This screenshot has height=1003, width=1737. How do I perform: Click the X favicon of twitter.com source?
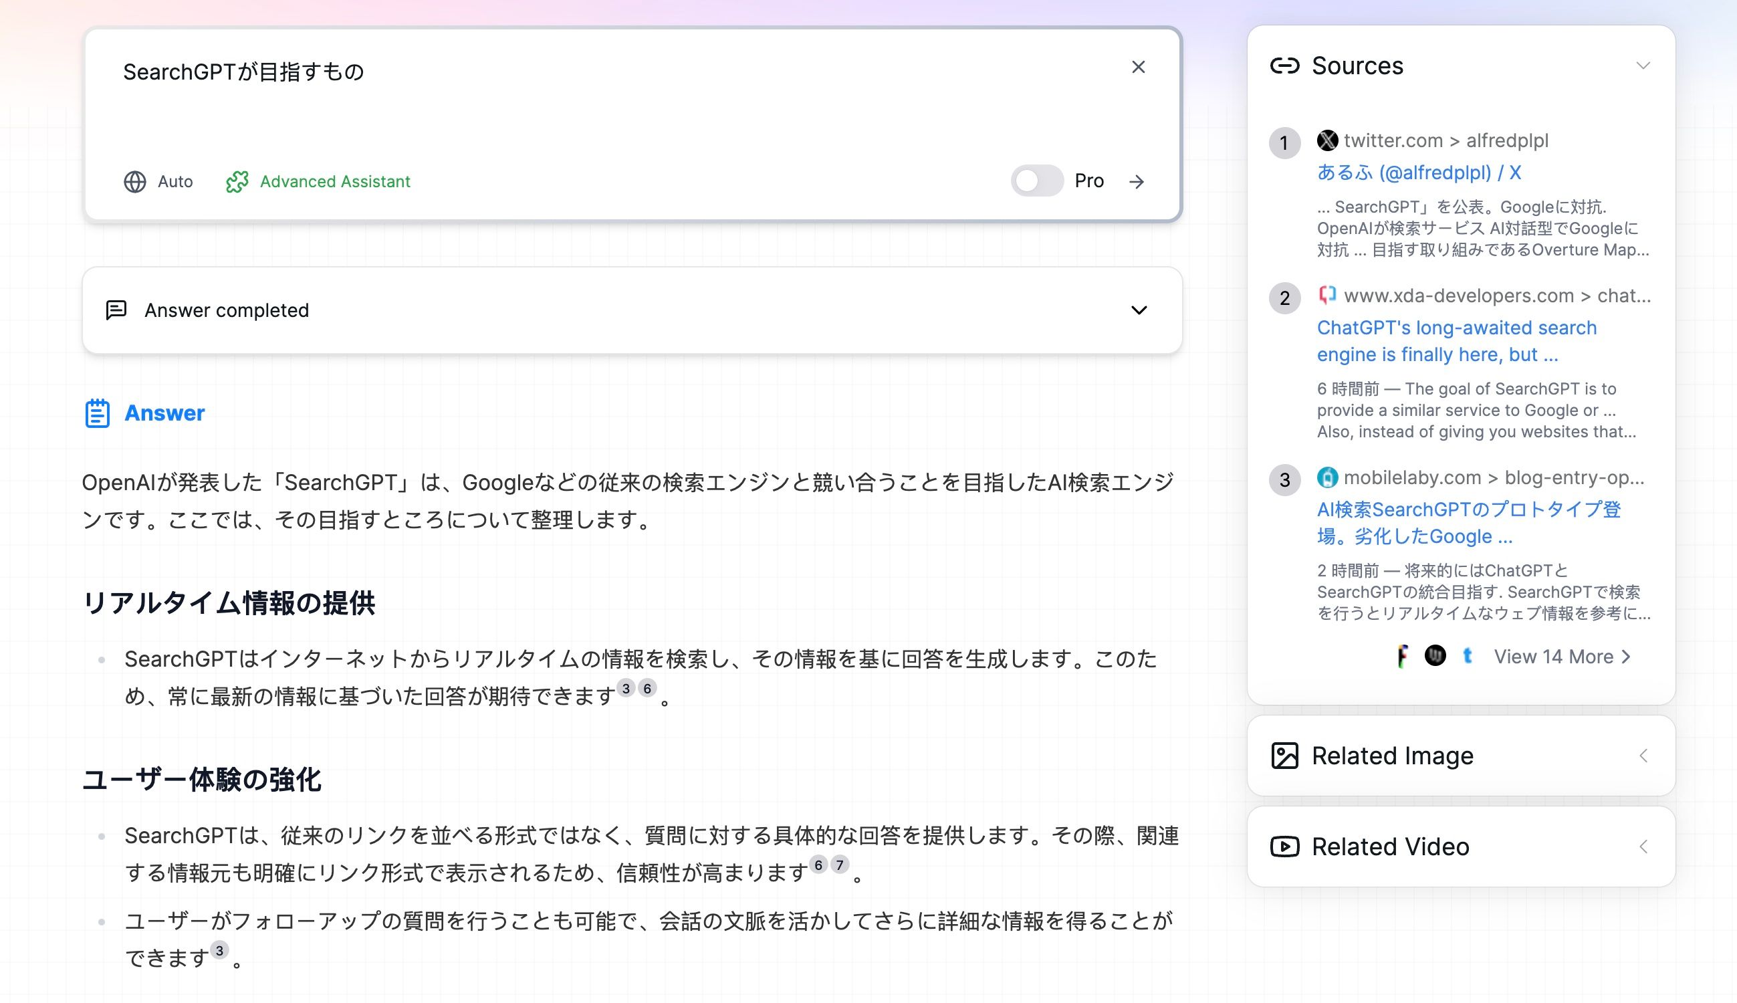[1327, 140]
